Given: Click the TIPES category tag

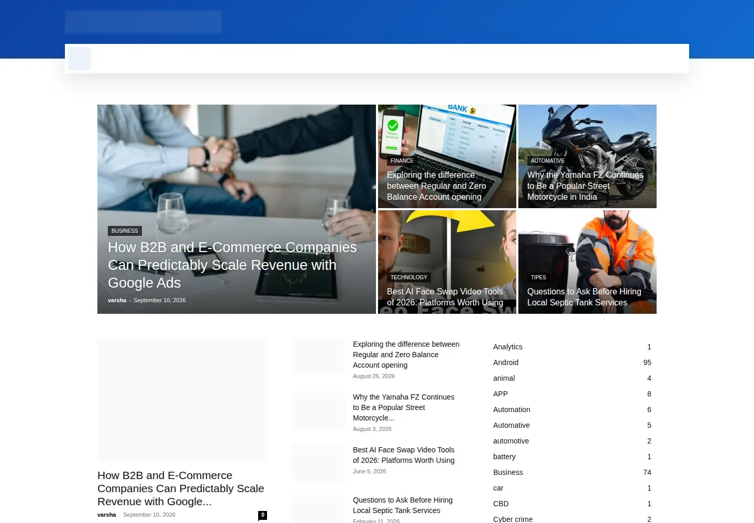Looking at the screenshot, I should [538, 277].
